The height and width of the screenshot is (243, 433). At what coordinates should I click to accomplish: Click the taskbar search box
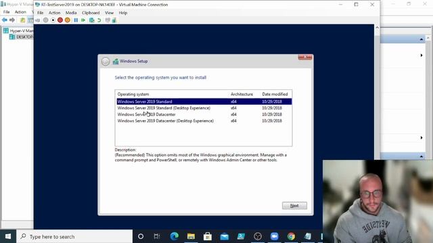tap(74, 236)
